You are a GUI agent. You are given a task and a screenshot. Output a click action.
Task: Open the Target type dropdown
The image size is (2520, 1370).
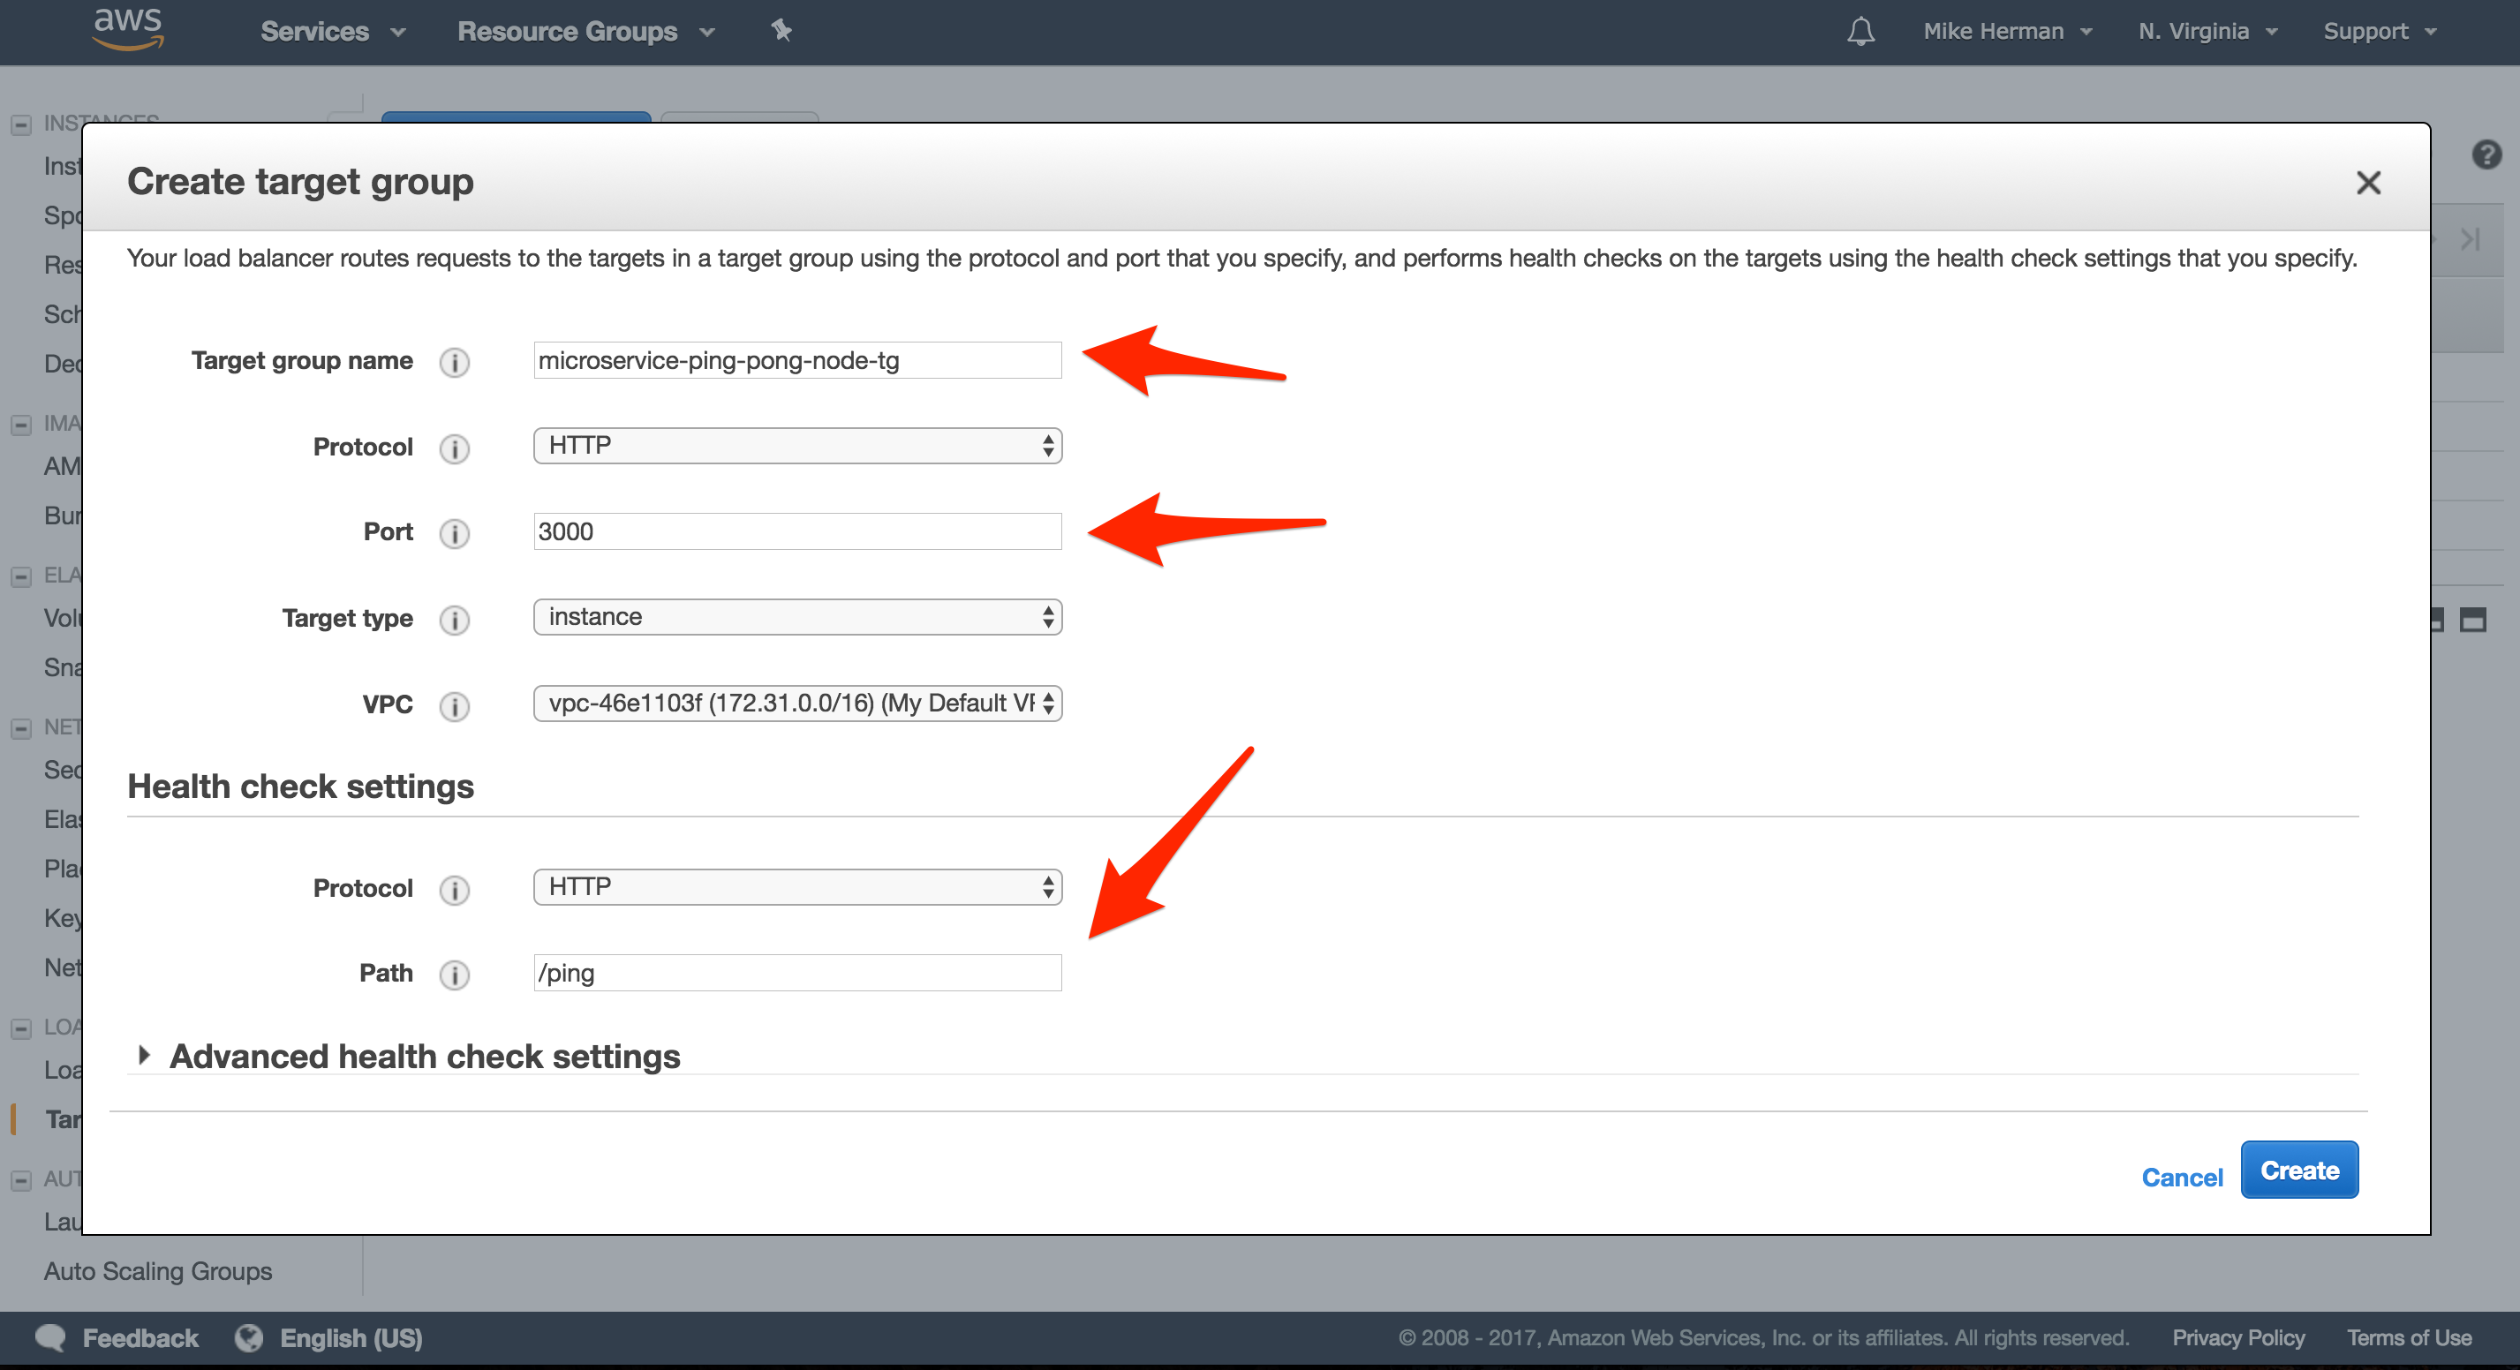[x=796, y=617]
